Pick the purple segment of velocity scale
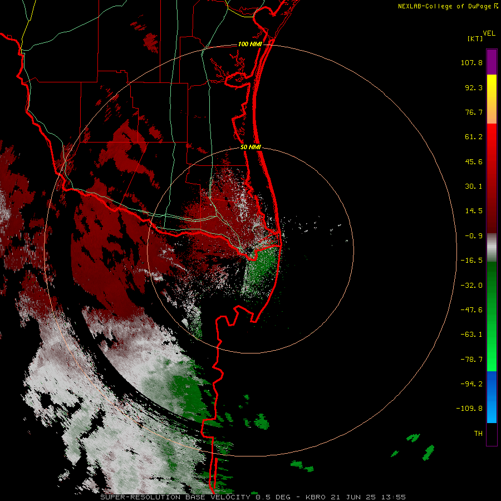This screenshot has height=501, width=501. pos(492,62)
